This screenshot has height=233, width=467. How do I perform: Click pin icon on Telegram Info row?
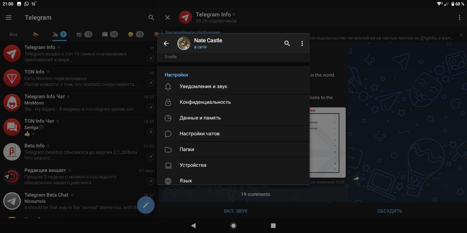(x=151, y=58)
